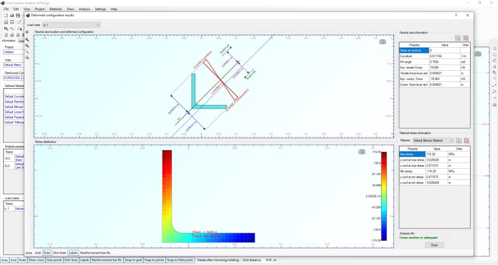Open the Draw menu
Image resolution: width=498 pixels, height=265 pixels.
pos(70,9)
